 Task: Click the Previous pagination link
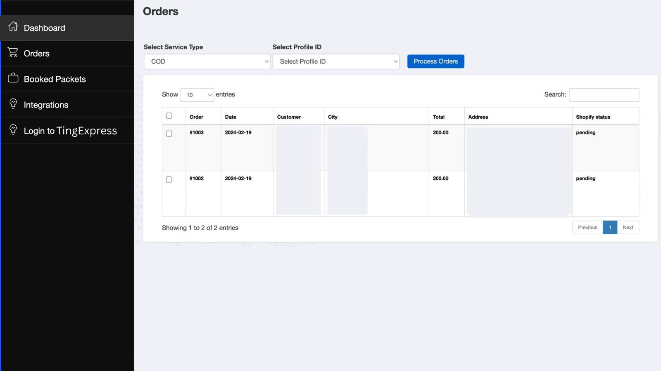tap(587, 227)
